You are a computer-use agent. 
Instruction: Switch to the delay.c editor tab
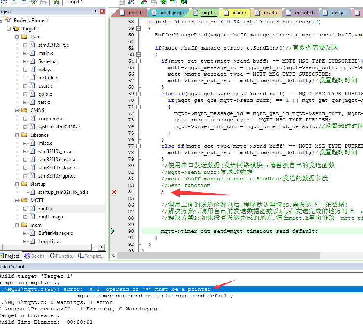[x=336, y=13]
